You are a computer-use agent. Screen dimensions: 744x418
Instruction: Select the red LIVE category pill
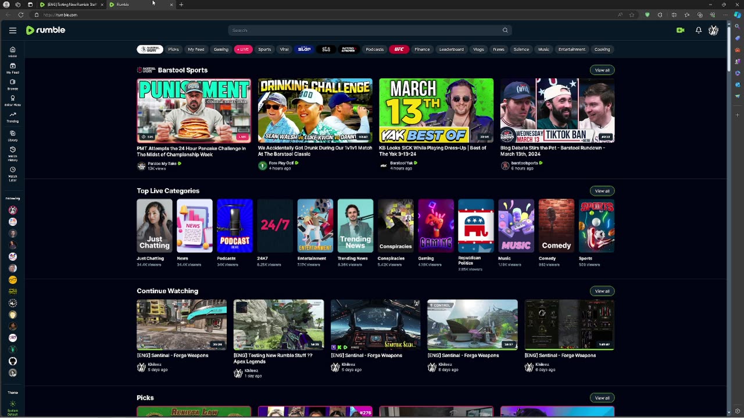[243, 49]
